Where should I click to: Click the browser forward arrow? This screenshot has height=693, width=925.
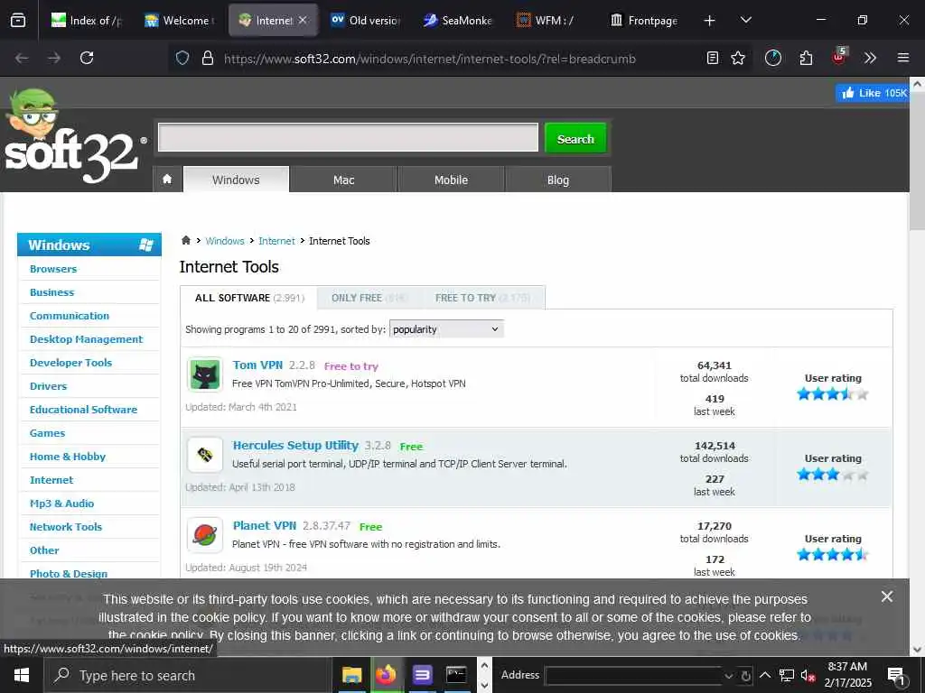[54, 58]
